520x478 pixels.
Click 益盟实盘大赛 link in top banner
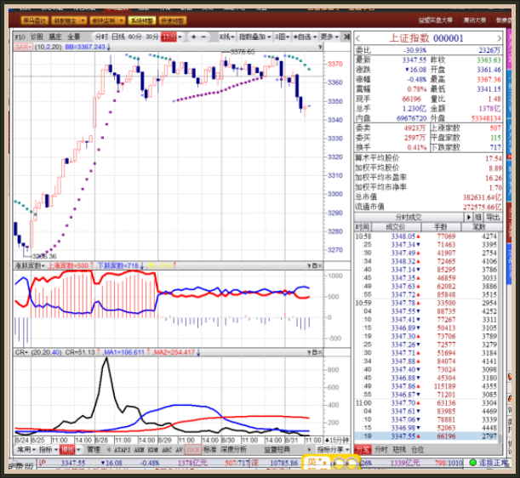(x=435, y=20)
